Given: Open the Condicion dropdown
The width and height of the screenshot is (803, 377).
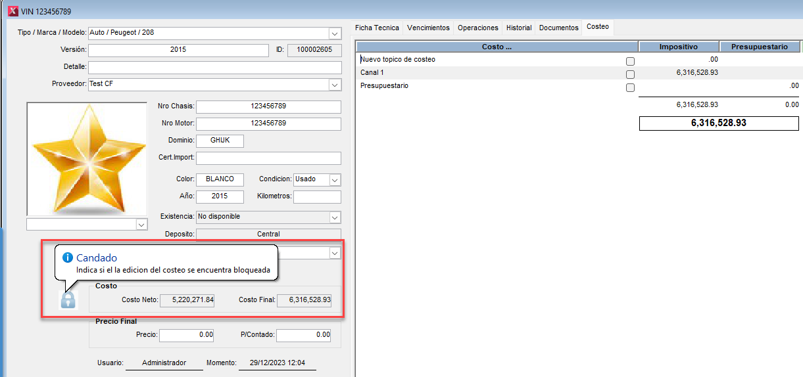Looking at the screenshot, I should (335, 180).
